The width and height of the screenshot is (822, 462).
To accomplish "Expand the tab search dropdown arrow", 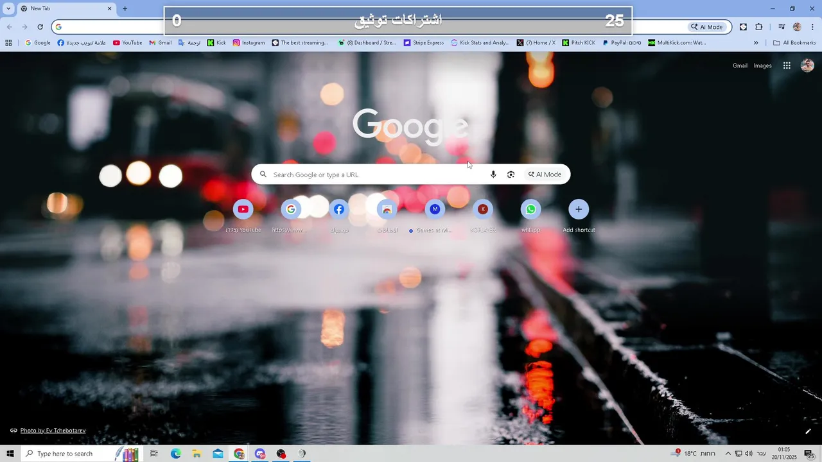I will tap(8, 8).
